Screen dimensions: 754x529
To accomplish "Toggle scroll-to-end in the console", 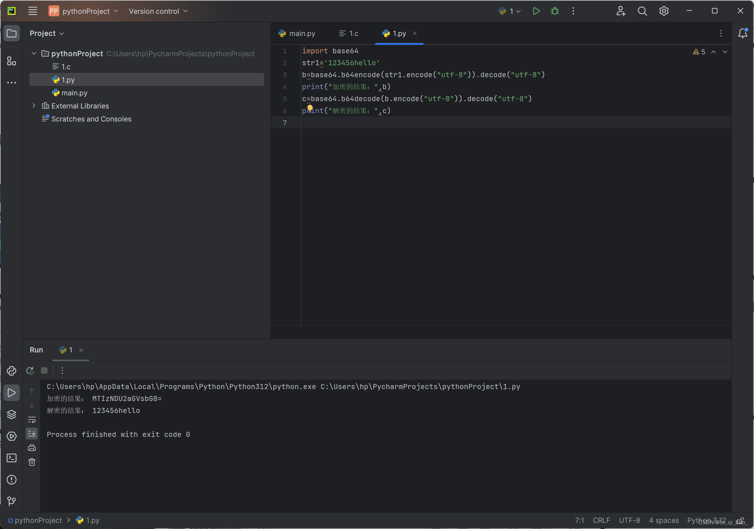I will click(32, 433).
